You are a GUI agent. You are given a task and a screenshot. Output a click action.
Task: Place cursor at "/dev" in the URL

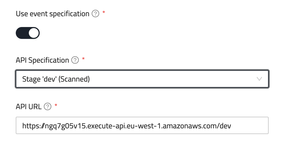225,125
